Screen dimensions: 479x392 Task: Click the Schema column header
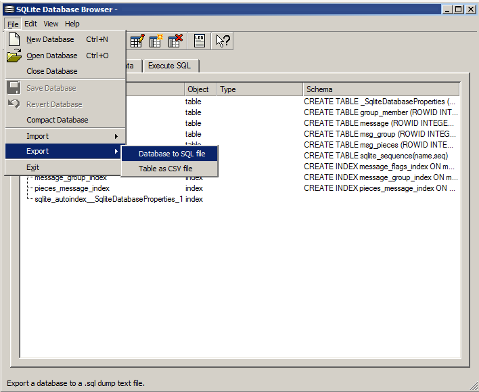pyautogui.click(x=382, y=89)
